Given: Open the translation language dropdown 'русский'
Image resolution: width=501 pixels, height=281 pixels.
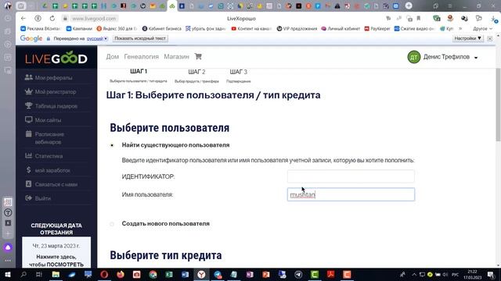Looking at the screenshot, I should pos(97,38).
